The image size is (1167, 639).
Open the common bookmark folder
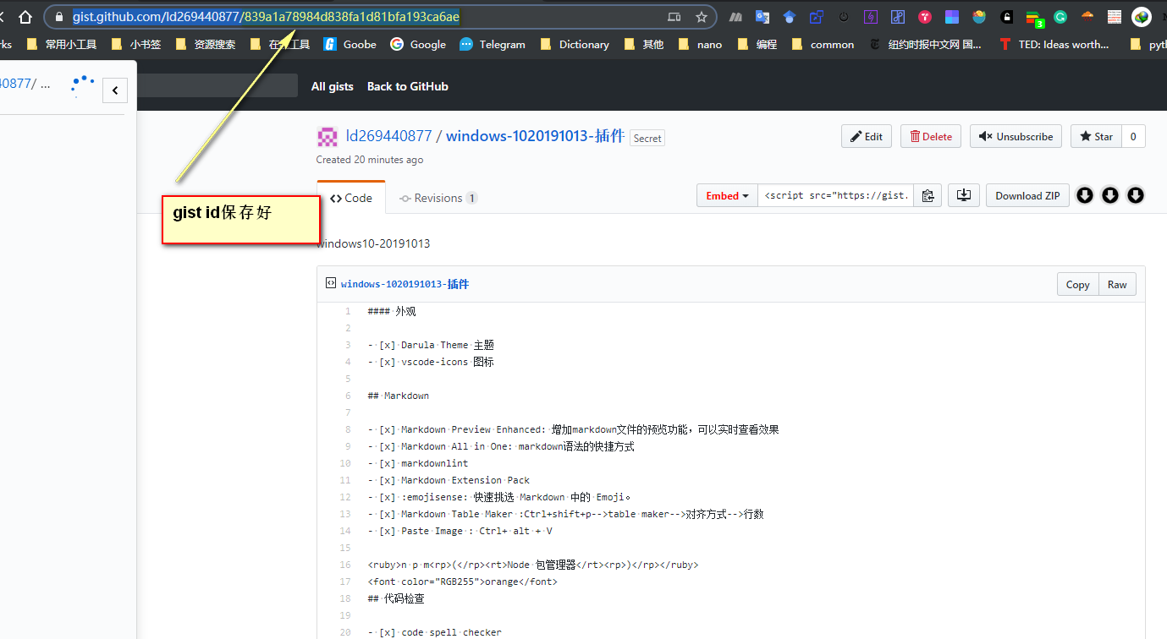(x=823, y=44)
